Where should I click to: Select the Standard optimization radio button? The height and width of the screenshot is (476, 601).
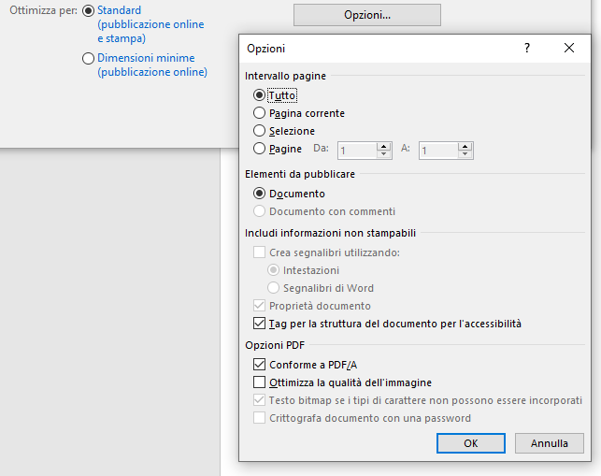pos(88,10)
